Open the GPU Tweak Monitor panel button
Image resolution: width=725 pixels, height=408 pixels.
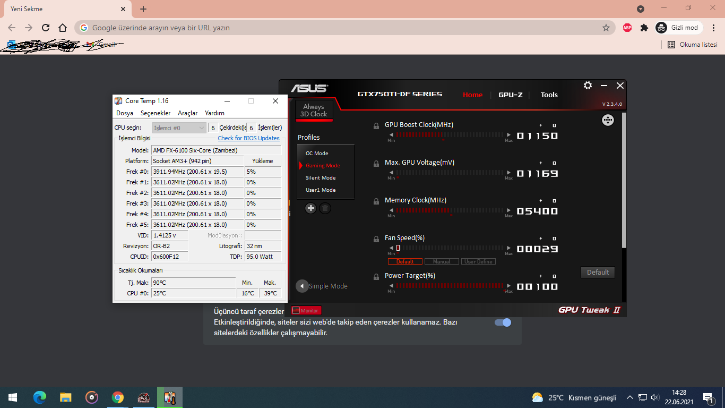(306, 311)
